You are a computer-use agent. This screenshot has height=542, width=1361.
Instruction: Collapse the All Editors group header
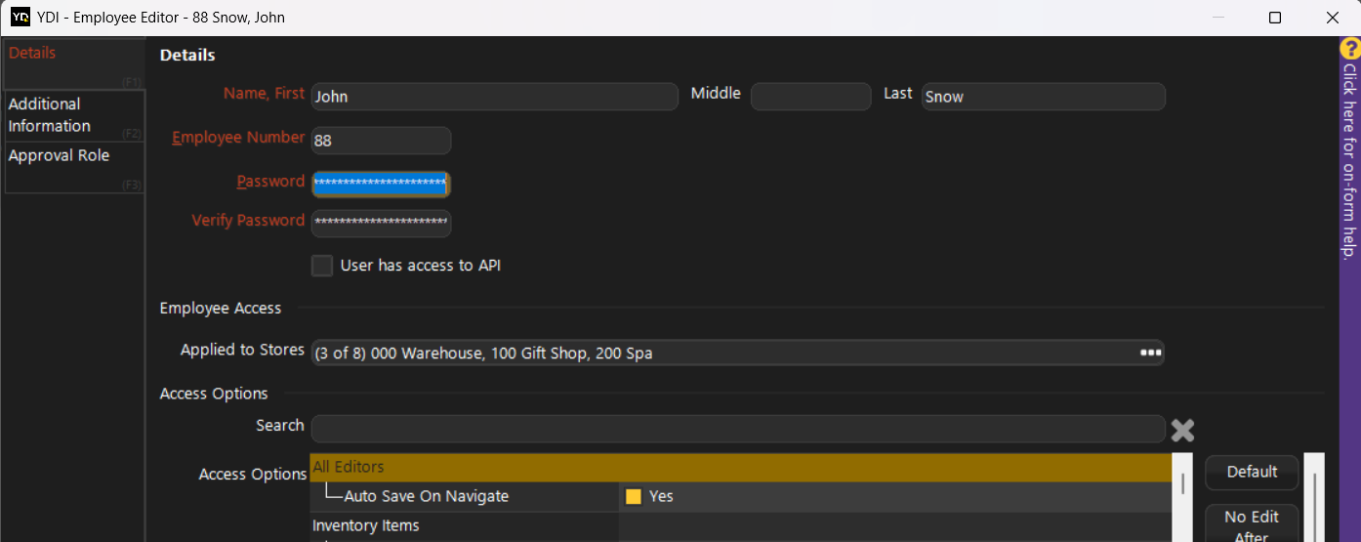point(740,467)
